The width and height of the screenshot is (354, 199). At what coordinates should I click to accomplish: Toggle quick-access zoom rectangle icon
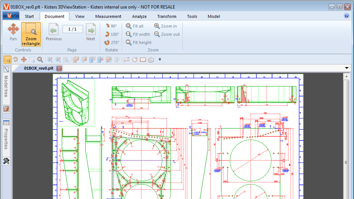click(7, 60)
